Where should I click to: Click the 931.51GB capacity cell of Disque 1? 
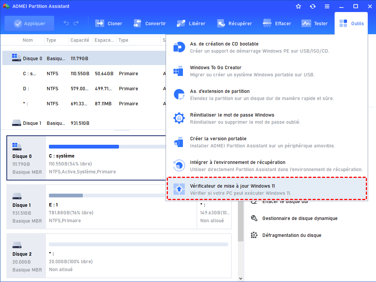pos(80,123)
